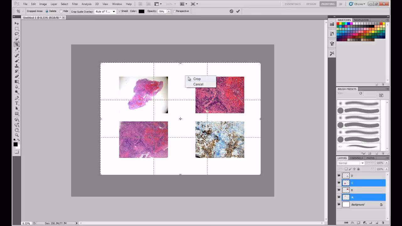Select the Move tool in toolbar
The height and width of the screenshot is (226, 402).
(x=17, y=24)
